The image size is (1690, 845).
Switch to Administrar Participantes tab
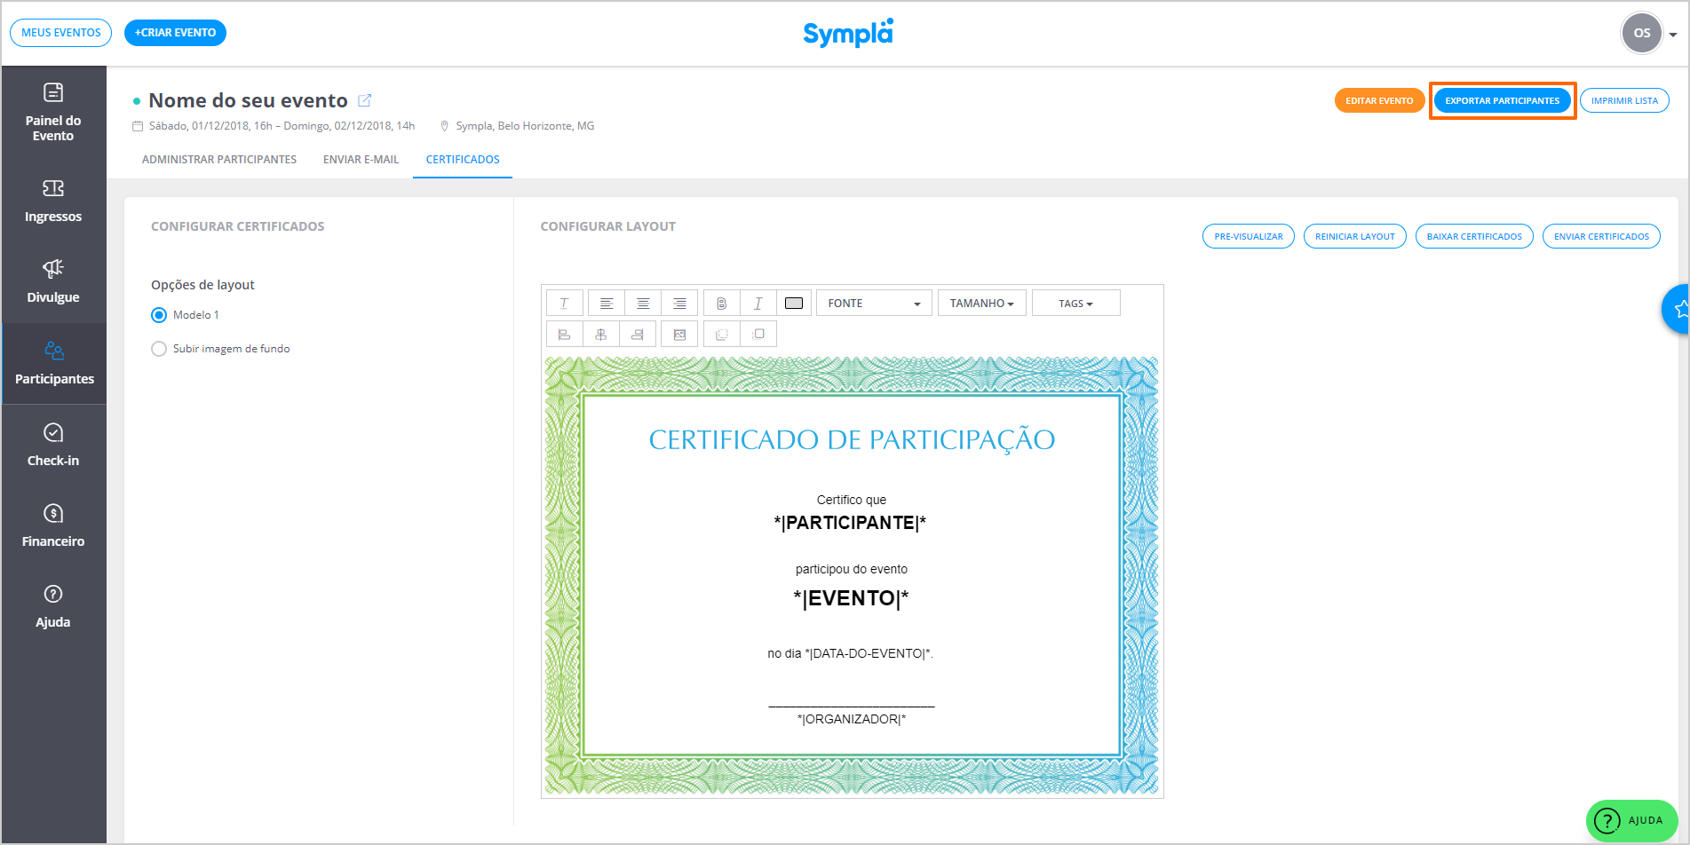(x=219, y=160)
